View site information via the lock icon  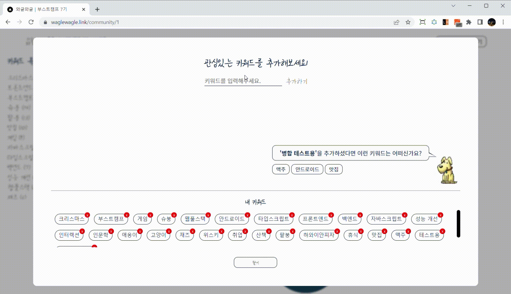45,22
